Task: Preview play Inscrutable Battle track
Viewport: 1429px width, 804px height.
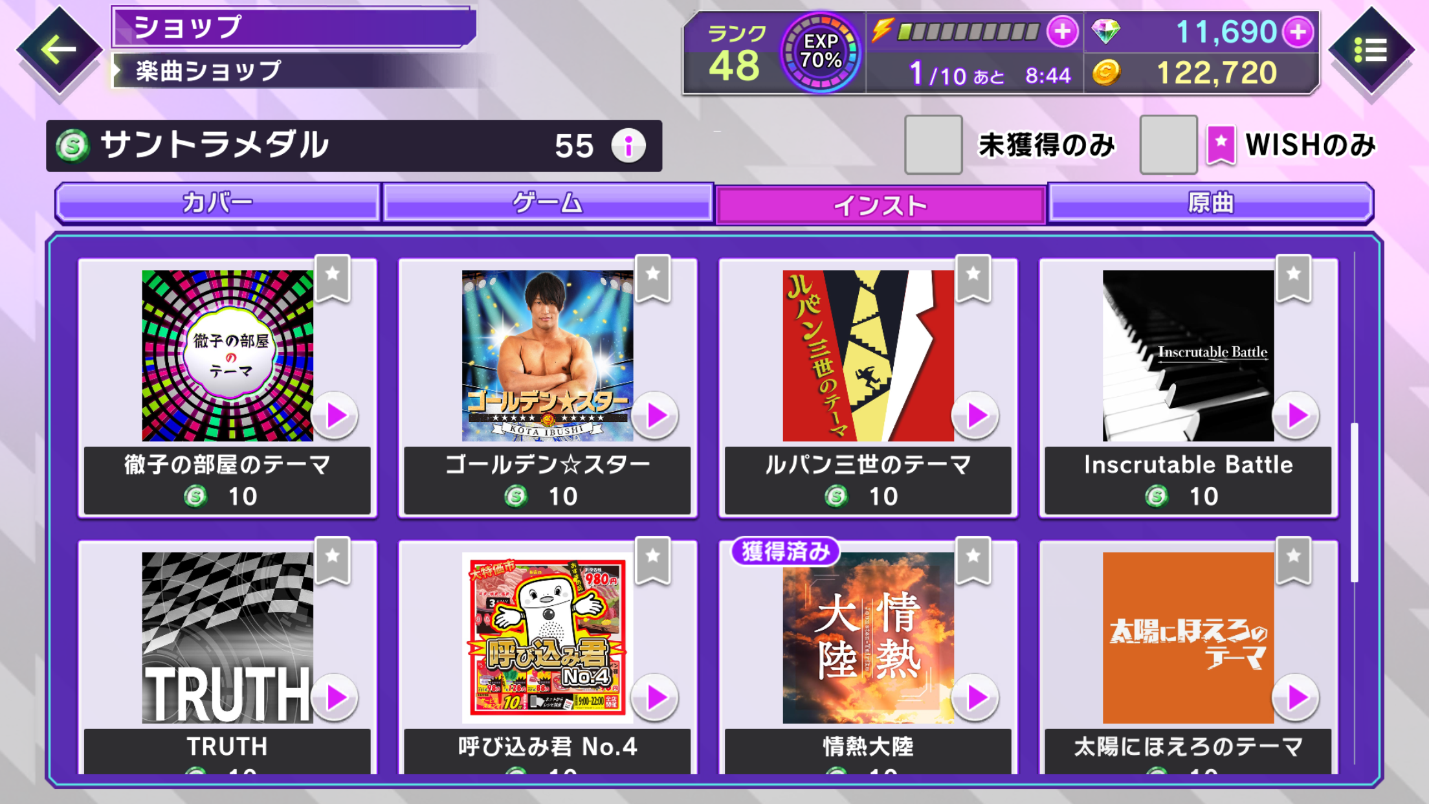Action: pyautogui.click(x=1296, y=416)
